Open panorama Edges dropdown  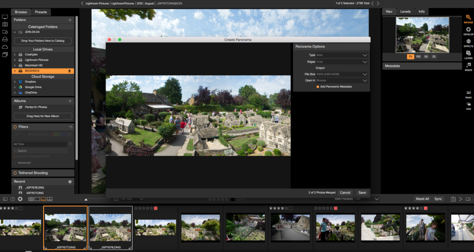pyautogui.click(x=342, y=62)
